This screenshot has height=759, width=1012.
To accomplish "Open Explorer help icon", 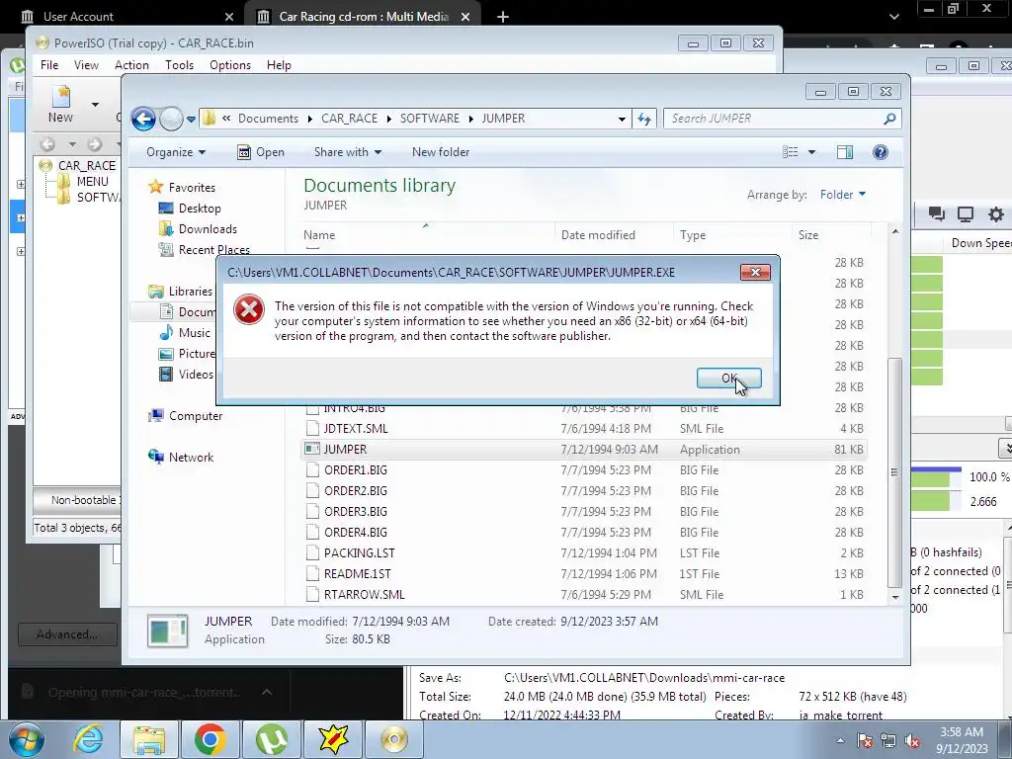I will pyautogui.click(x=880, y=152).
